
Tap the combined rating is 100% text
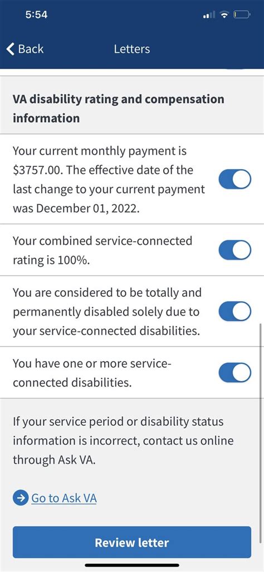click(102, 250)
